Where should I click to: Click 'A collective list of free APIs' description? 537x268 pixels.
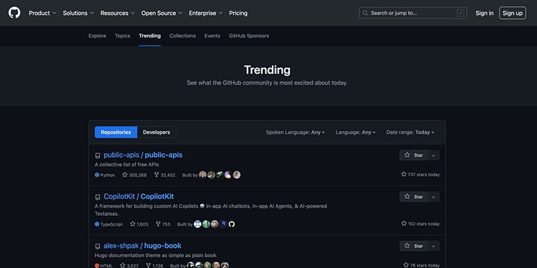(x=127, y=165)
